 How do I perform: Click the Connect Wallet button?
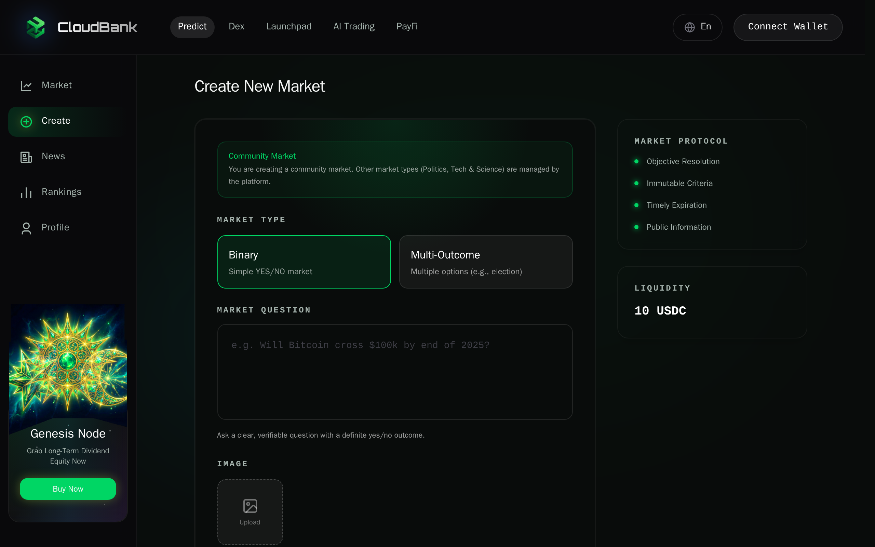[788, 27]
